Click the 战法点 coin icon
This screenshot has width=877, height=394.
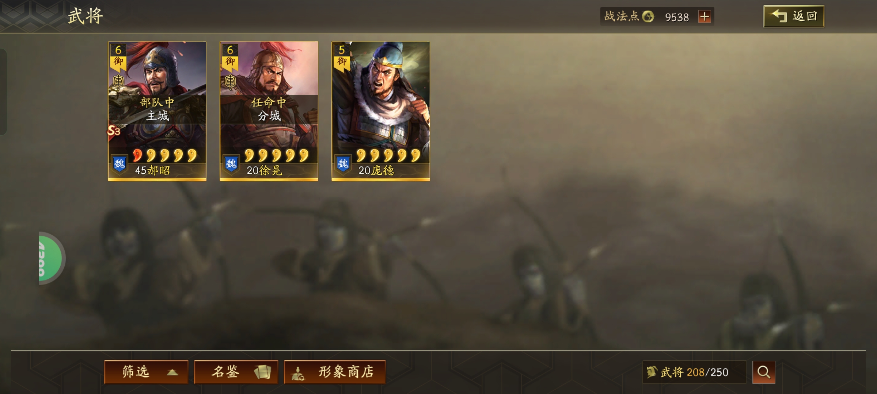(x=648, y=16)
